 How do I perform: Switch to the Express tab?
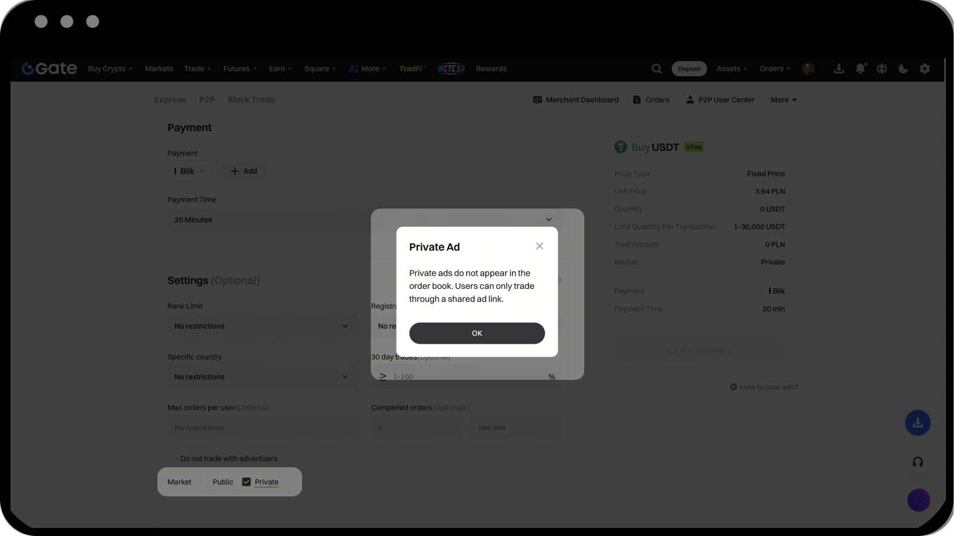point(170,100)
